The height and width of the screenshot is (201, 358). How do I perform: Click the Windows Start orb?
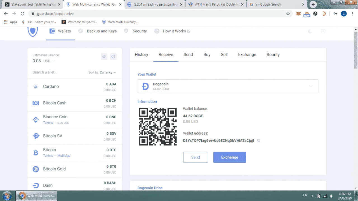tap(7, 196)
